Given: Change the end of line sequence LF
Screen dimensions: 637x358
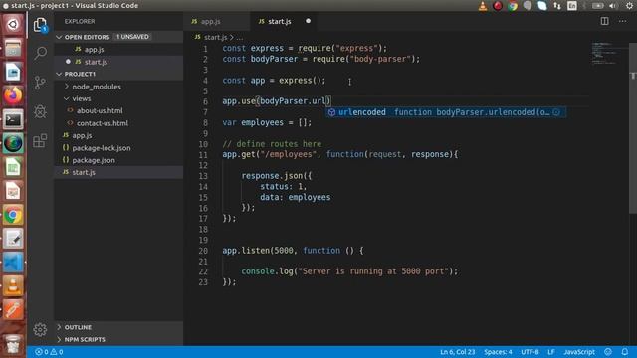Looking at the screenshot, I should point(550,352).
